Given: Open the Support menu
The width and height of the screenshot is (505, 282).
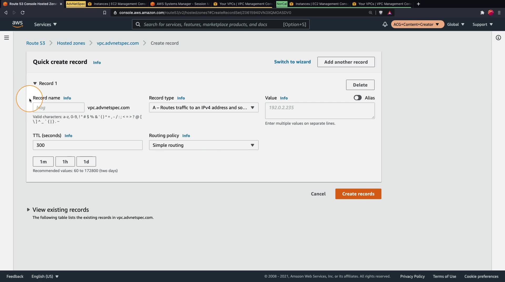Looking at the screenshot, I should (x=483, y=24).
